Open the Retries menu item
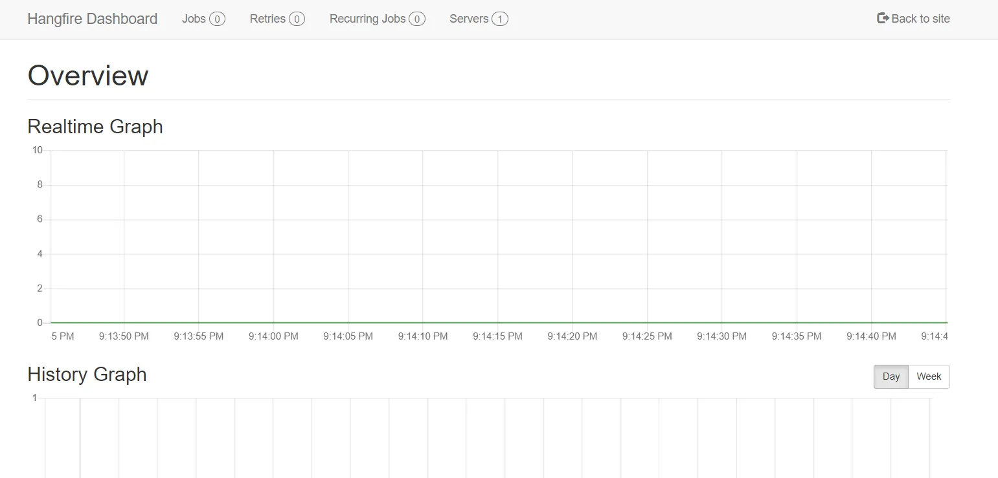 [x=277, y=19]
